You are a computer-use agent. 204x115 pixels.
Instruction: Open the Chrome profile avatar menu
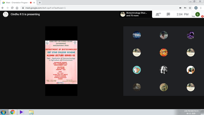[196, 8]
